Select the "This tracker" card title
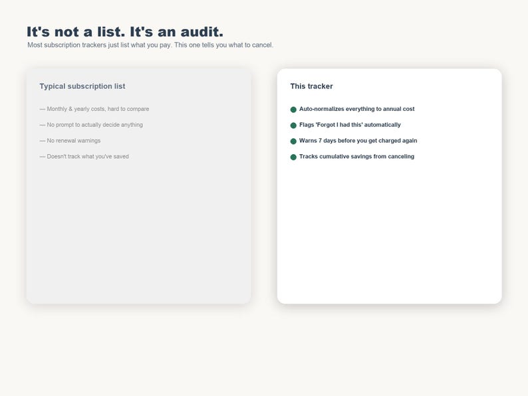This screenshot has height=396, width=528. point(311,86)
